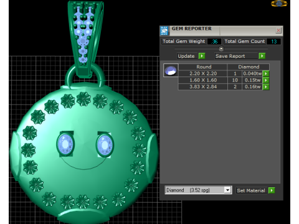
Task: Click green arrow for 3.83 X 2.84 row
Action: [x=266, y=86]
